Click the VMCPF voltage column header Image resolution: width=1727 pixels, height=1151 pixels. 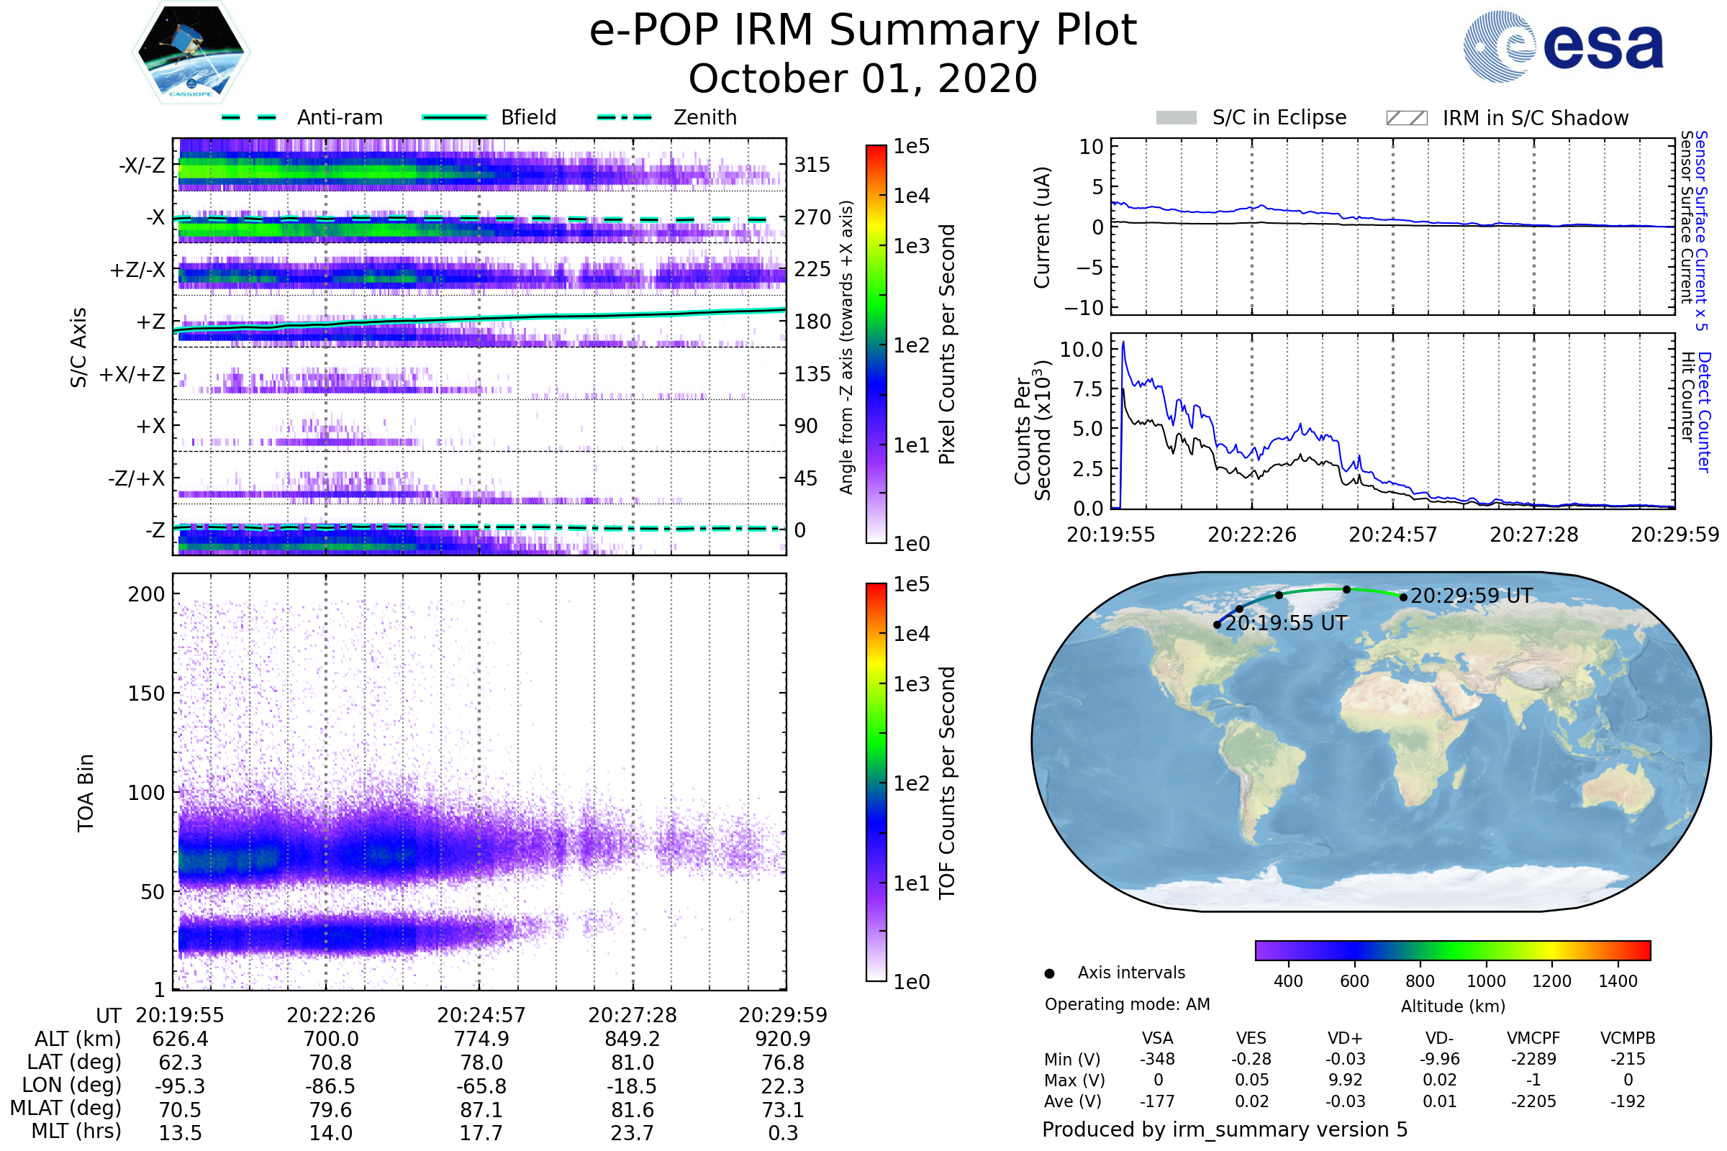[x=1533, y=1038]
